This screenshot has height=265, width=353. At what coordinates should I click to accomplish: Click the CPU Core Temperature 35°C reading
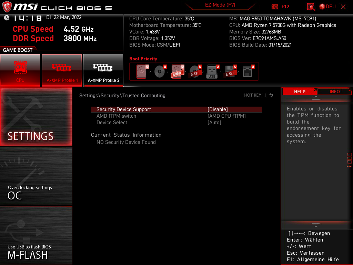coord(161,19)
